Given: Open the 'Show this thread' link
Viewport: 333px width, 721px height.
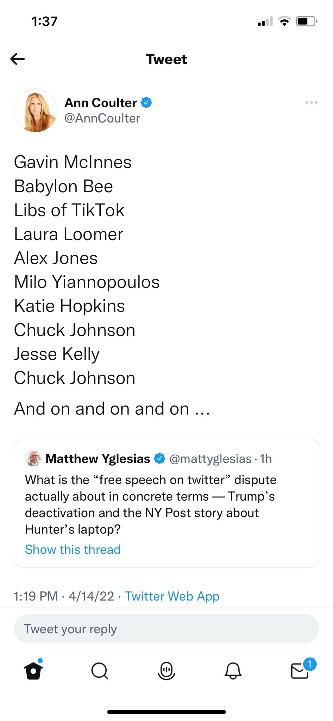Looking at the screenshot, I should (73, 549).
